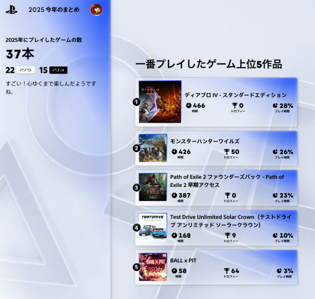Click the clock icon beside 387 hours
This screenshot has width=315, height=299.
tap(174, 195)
